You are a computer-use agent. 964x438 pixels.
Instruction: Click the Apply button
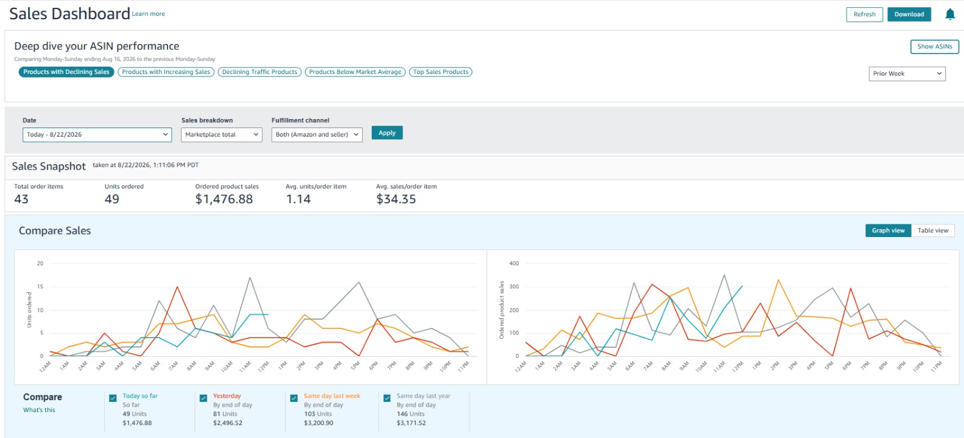pyautogui.click(x=387, y=133)
